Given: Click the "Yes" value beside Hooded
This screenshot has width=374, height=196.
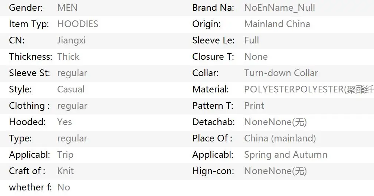Looking at the screenshot, I should click(65, 122).
